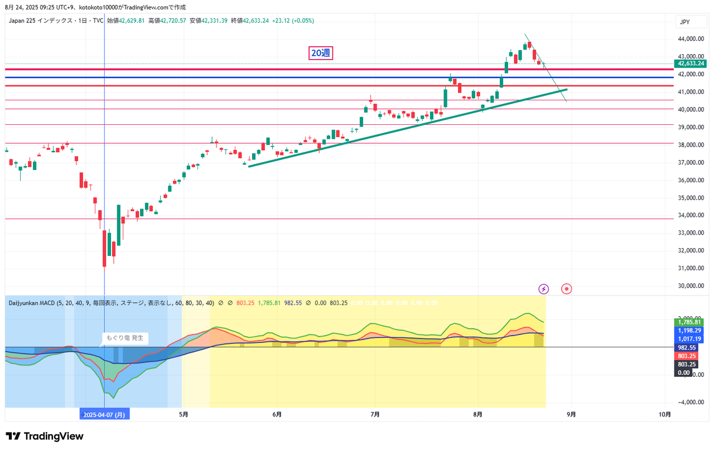This screenshot has width=714, height=451.
Task: Click the kotokoto10000 attribution text
Action: (99, 7)
